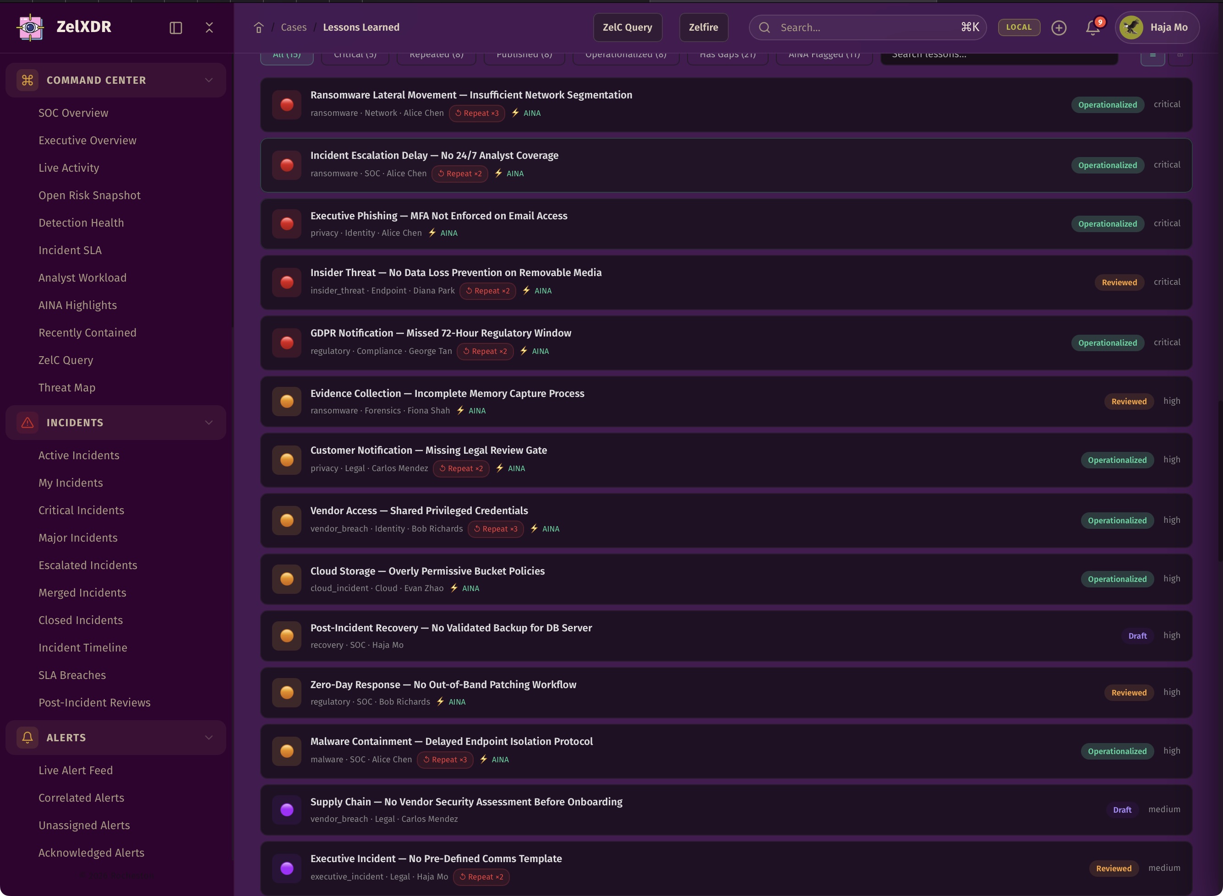Click the Incidents warning triangle icon
This screenshot has height=896, width=1223.
coord(27,423)
